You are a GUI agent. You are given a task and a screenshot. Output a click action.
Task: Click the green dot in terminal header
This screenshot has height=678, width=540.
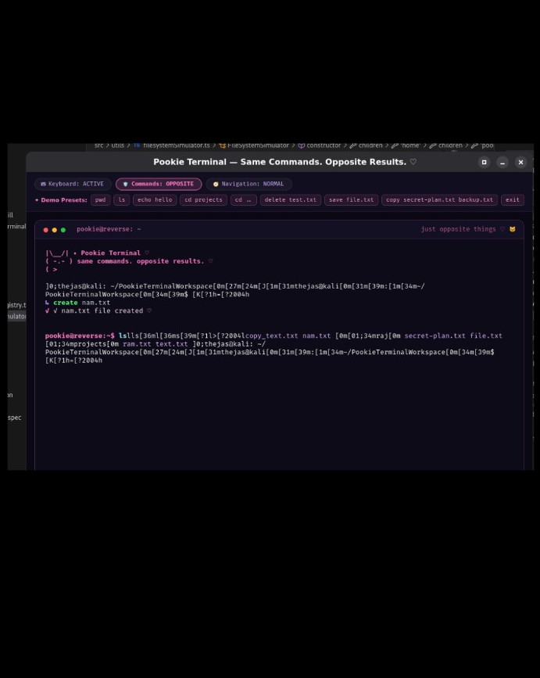tap(63, 230)
